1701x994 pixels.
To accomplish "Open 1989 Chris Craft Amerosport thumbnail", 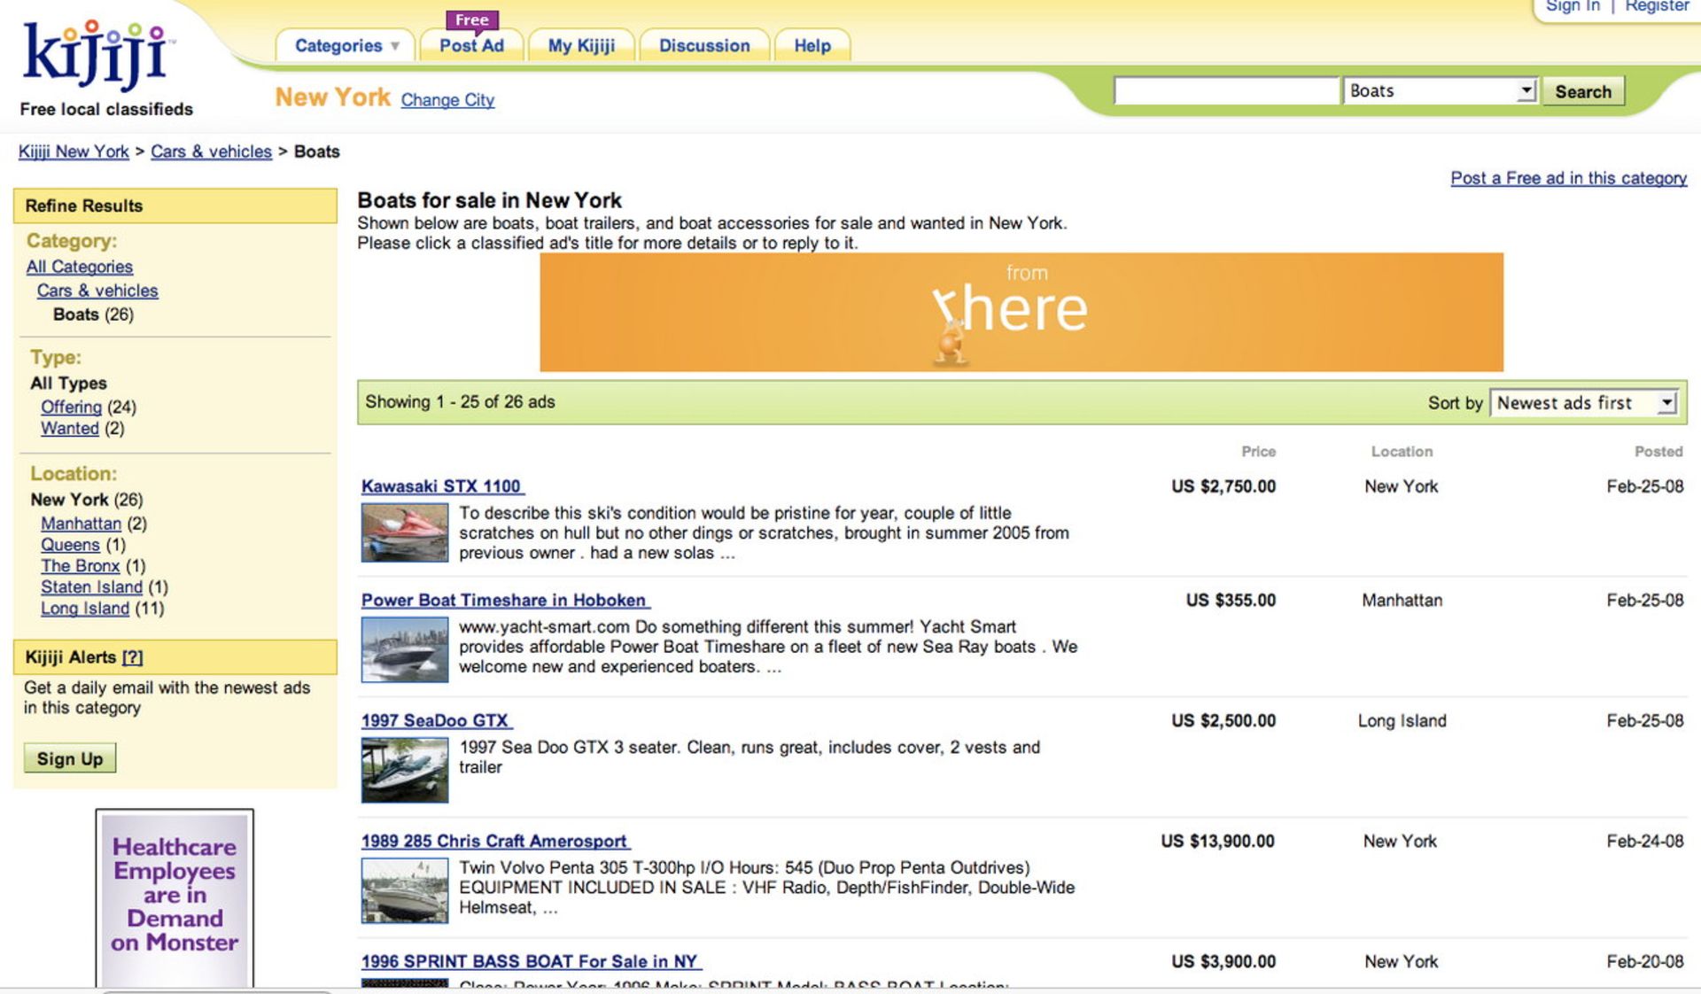I will 405,890.
